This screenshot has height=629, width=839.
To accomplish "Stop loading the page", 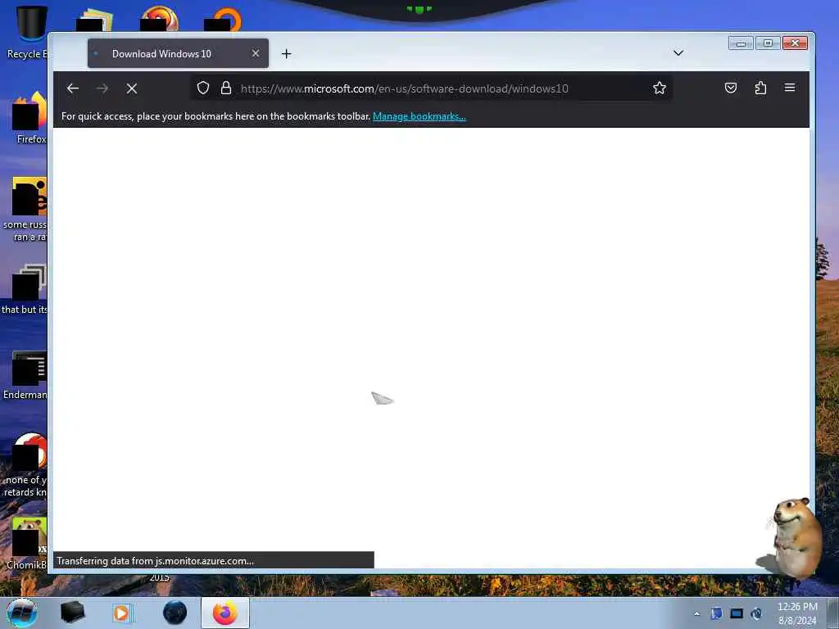I will 132,88.
